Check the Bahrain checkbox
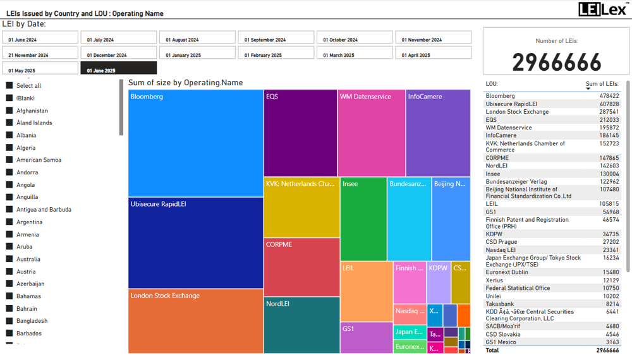Screen dimensions: 632x355 9,308
